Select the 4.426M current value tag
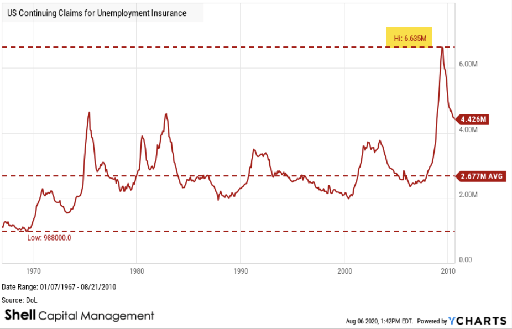512x329 pixels. tap(474, 119)
